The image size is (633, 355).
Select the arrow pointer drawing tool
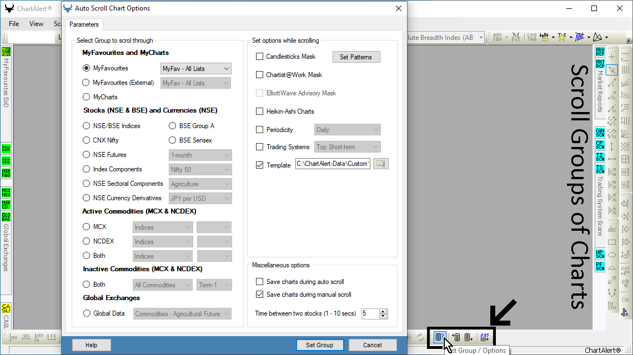612,70
